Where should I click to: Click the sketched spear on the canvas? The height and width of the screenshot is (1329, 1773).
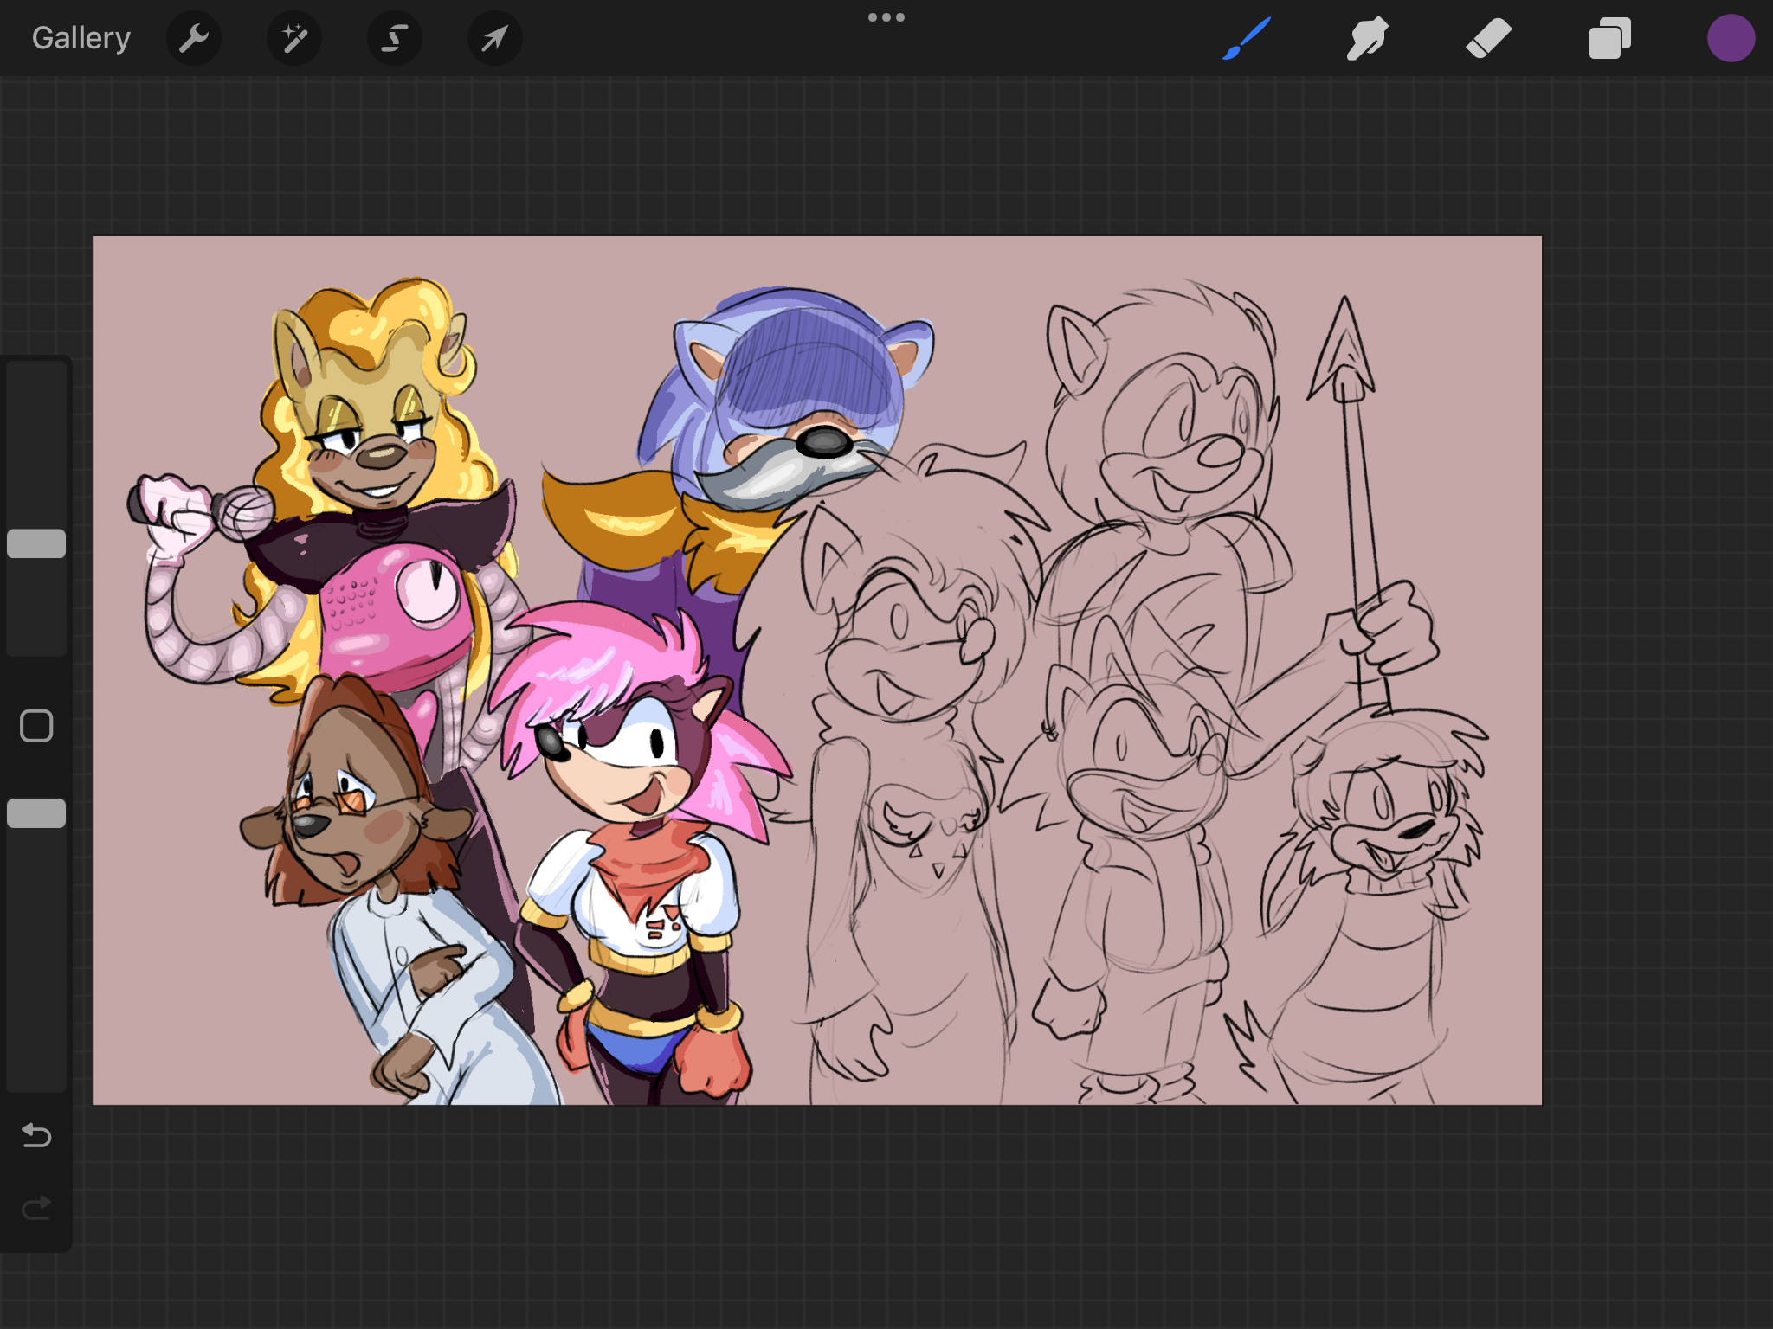pos(1355,485)
